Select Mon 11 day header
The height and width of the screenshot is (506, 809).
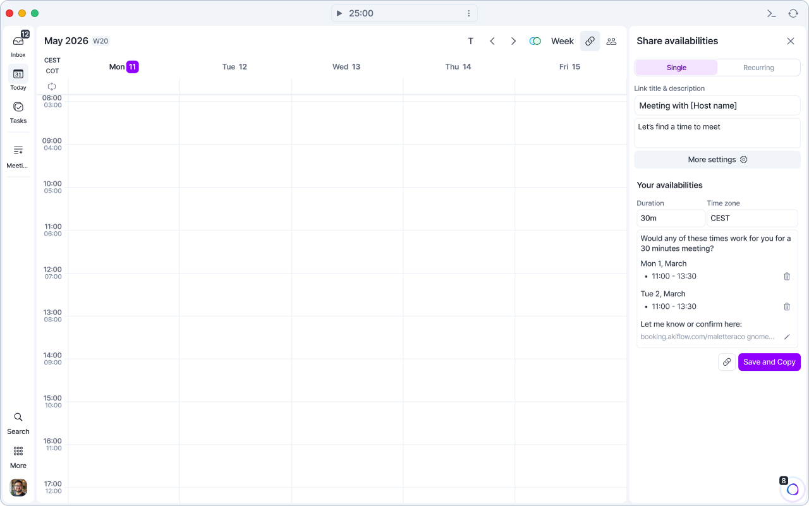click(124, 67)
